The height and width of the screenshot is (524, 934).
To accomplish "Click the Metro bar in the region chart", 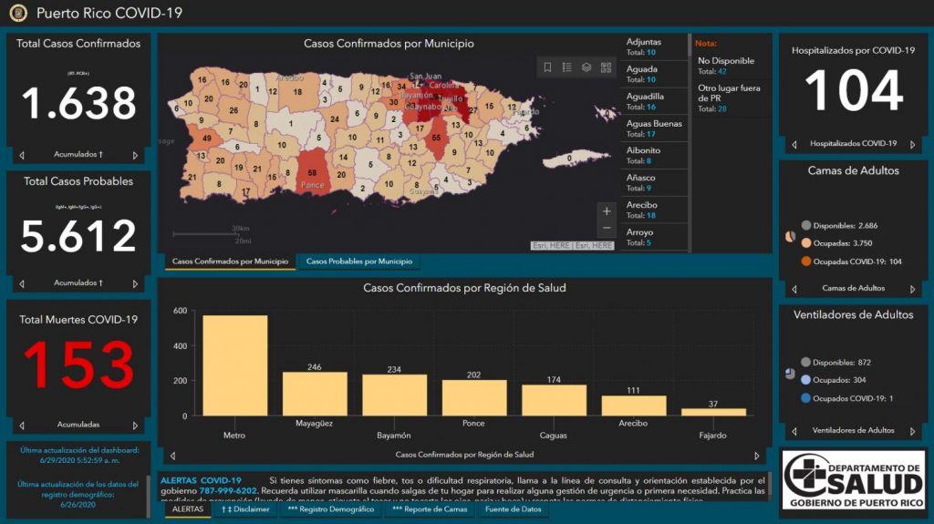I will click(x=234, y=365).
